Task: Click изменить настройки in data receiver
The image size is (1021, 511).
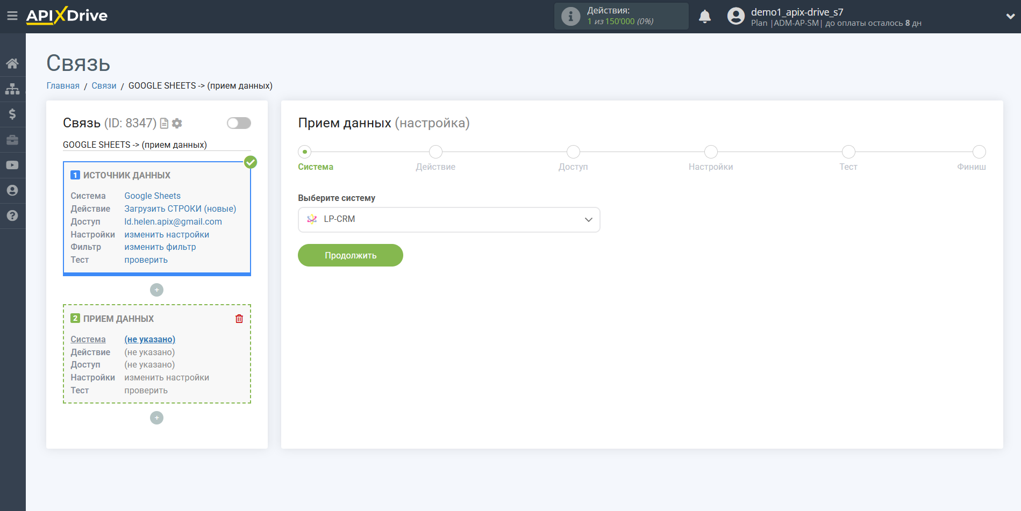Action: [167, 378]
